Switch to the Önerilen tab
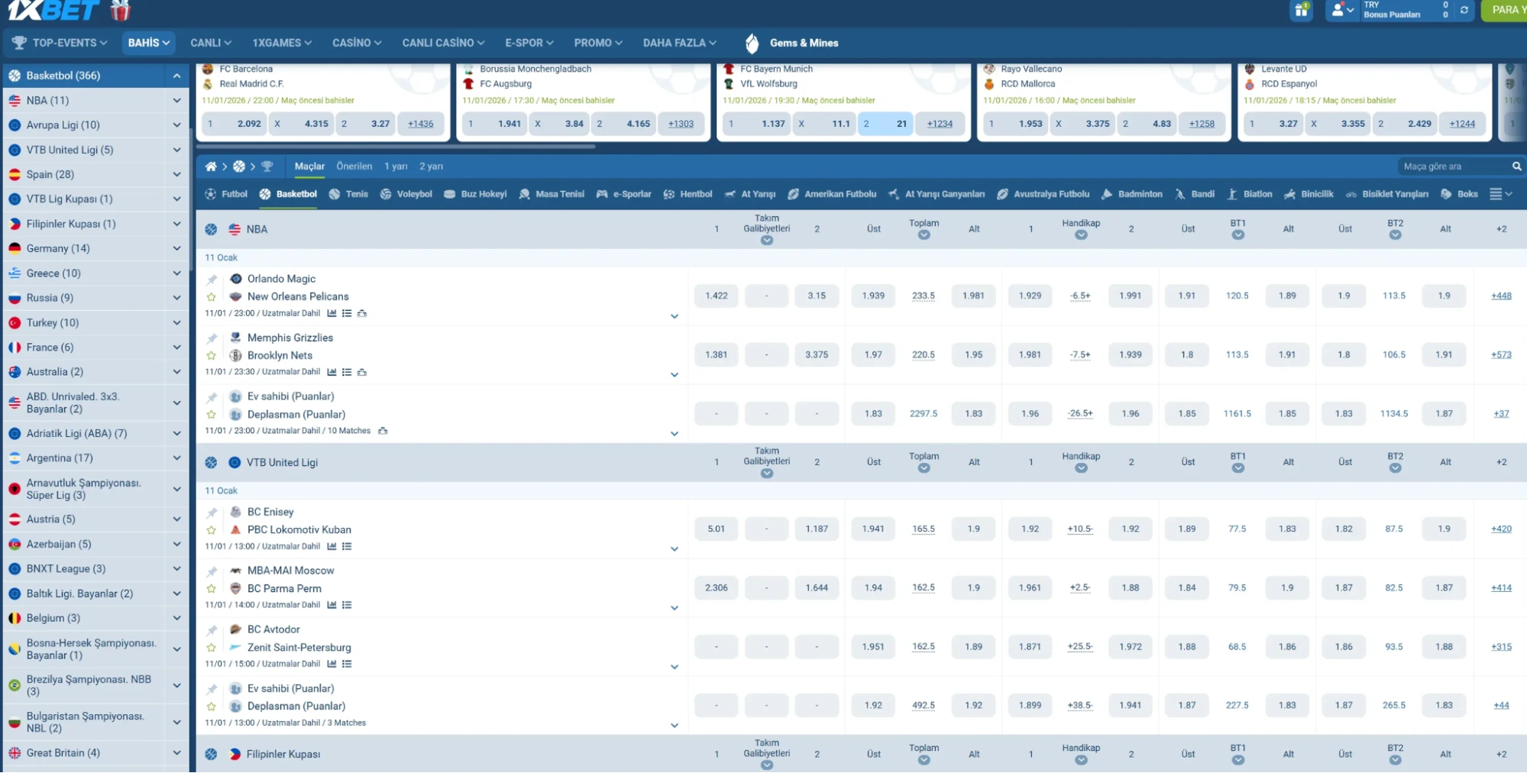 point(354,167)
